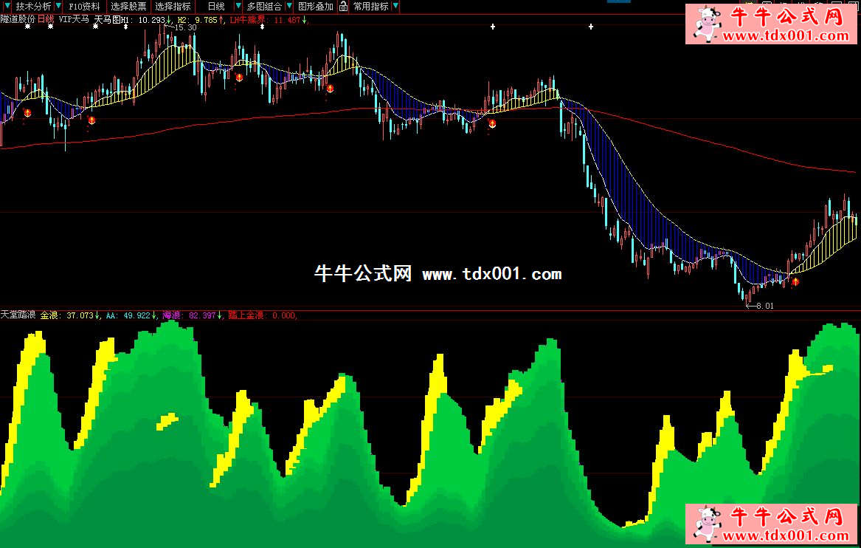Open the dropdown arrow after 常用指标
This screenshot has width=861, height=548.
(395, 7)
